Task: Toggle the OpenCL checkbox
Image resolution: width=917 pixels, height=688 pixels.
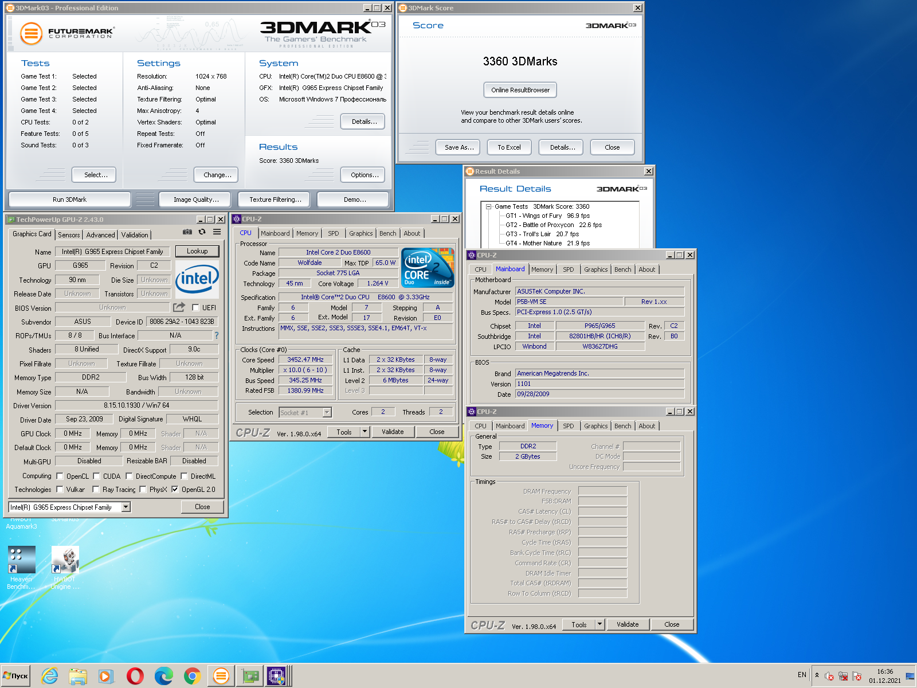Action: point(60,476)
